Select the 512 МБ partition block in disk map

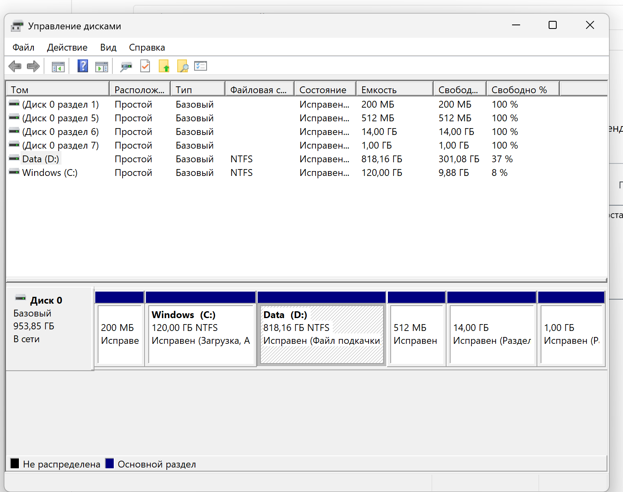click(416, 329)
